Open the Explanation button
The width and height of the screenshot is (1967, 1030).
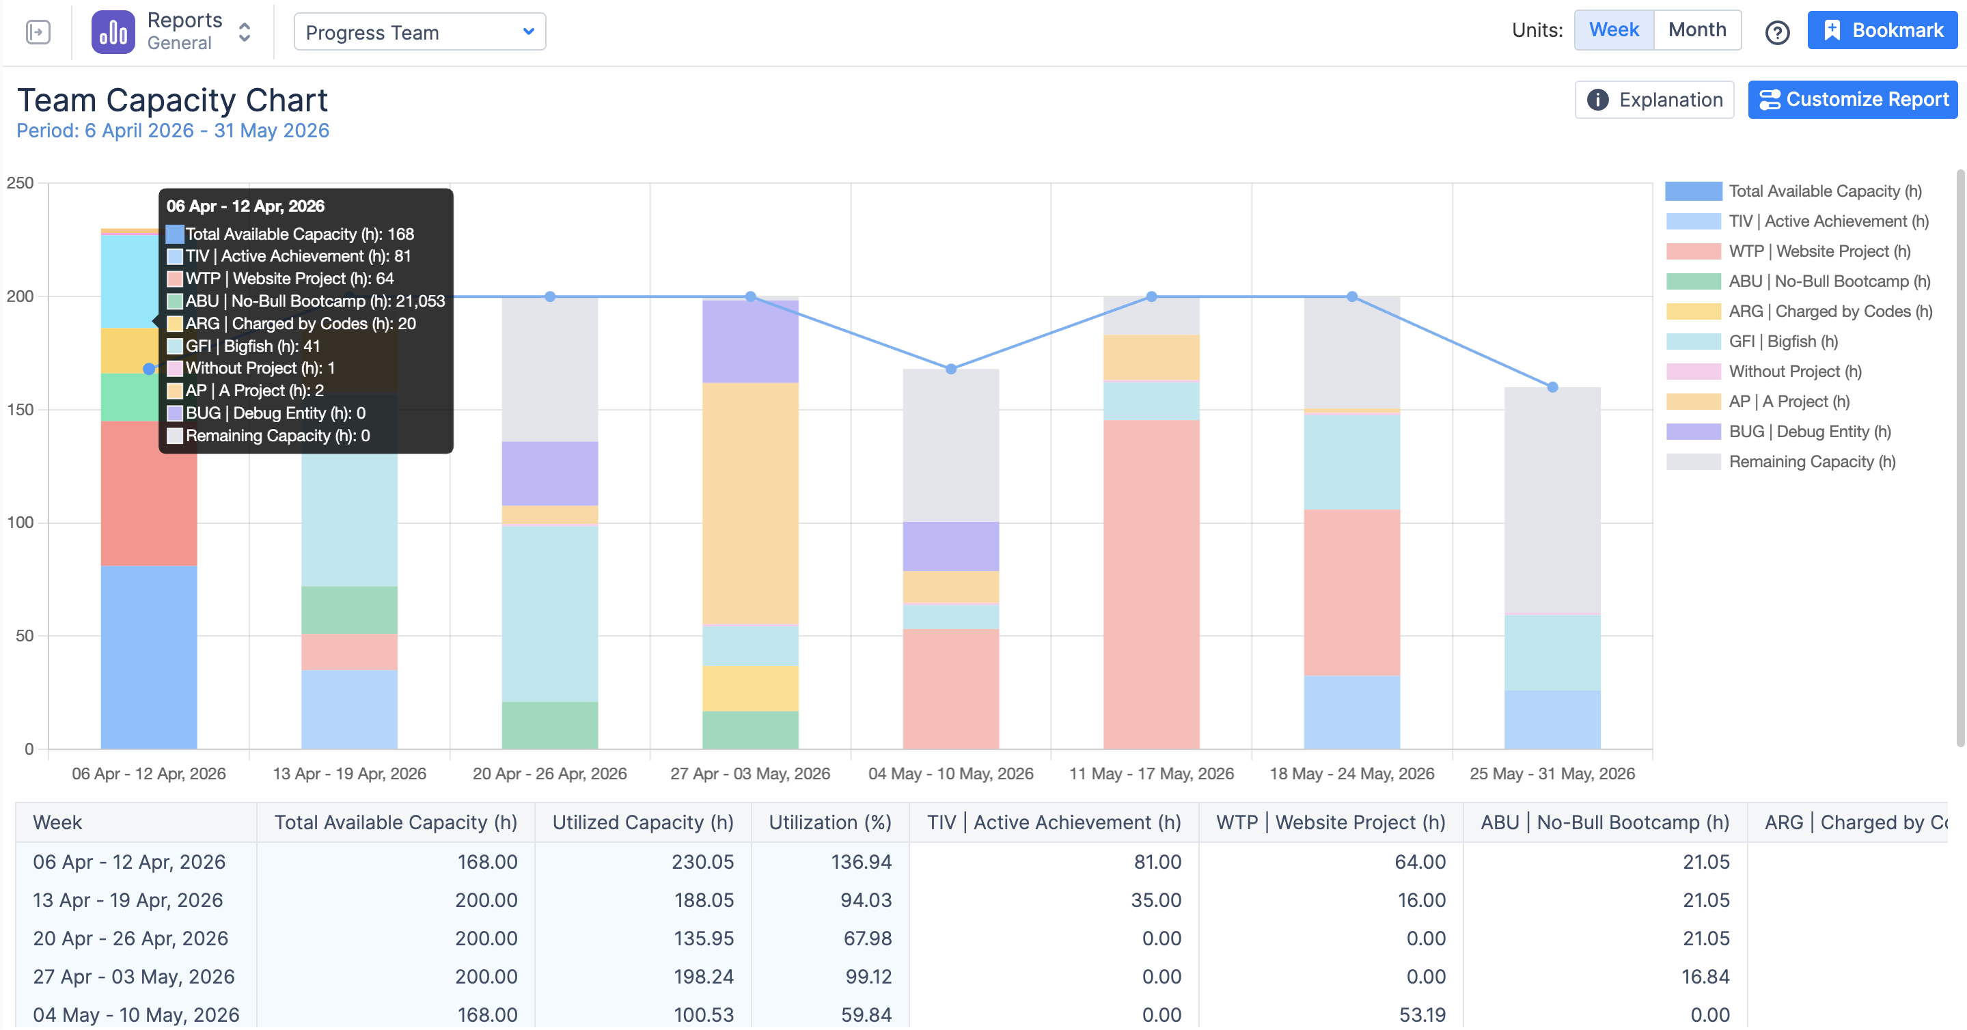coord(1654,100)
